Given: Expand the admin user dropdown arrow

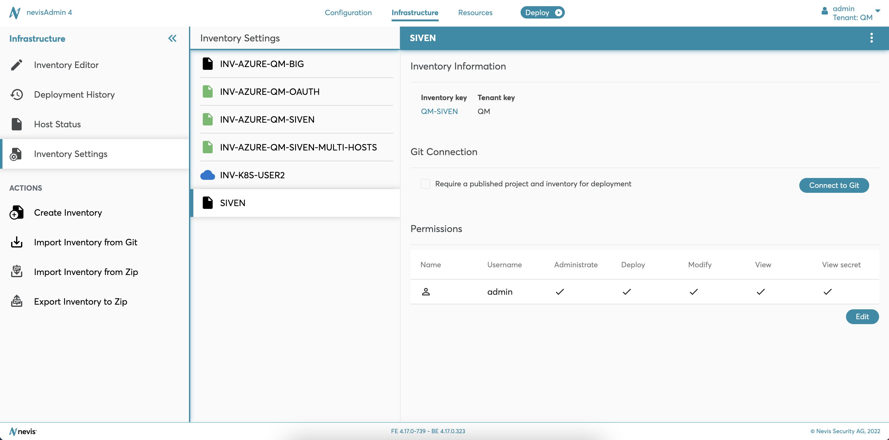Looking at the screenshot, I should (x=877, y=11).
